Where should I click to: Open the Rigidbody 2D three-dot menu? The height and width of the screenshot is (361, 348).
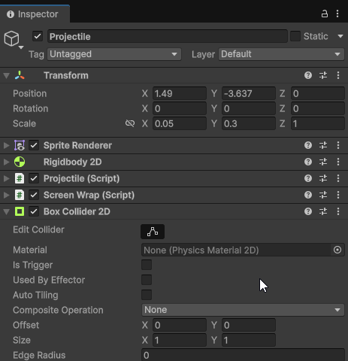click(338, 162)
